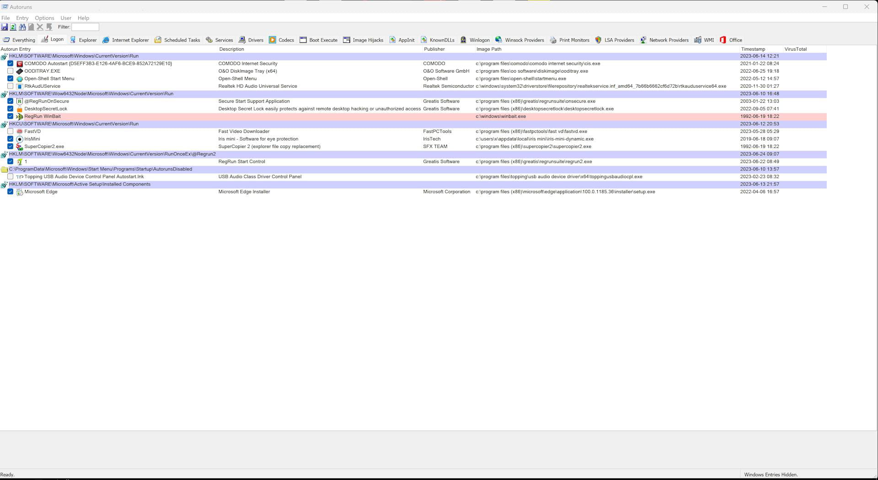Viewport: 878px width, 480px height.
Task: Uncheck the COMODO Autostart checkbox
Action: (10, 63)
